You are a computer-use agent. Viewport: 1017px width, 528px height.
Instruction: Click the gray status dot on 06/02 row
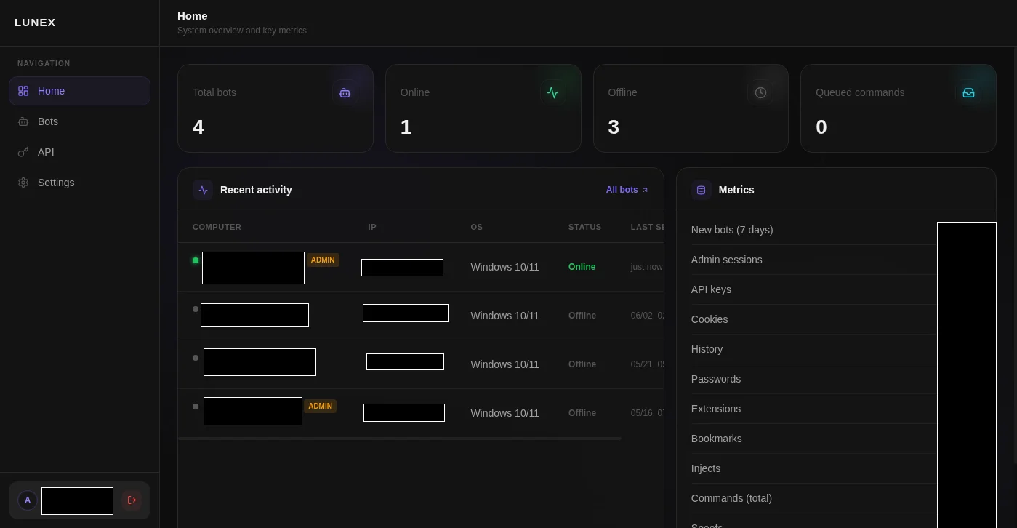point(196,309)
